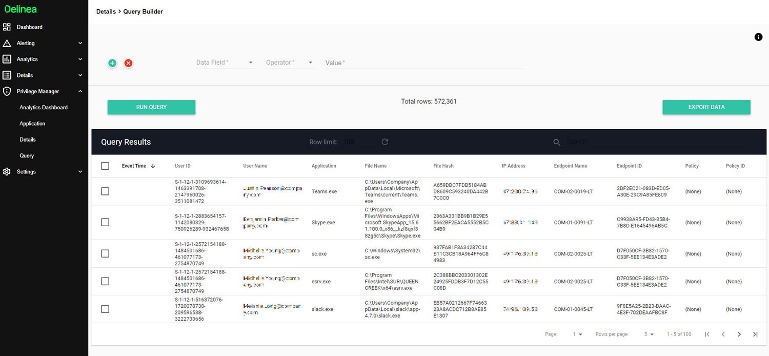The height and width of the screenshot is (356, 769).
Task: Add a query condition with green plus
Action: point(112,63)
